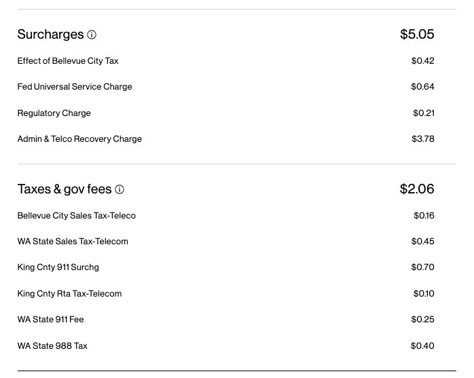This screenshot has width=474, height=378.
Task: Select the Effect of Bellevue City Tax line
Action: pyautogui.click(x=68, y=61)
